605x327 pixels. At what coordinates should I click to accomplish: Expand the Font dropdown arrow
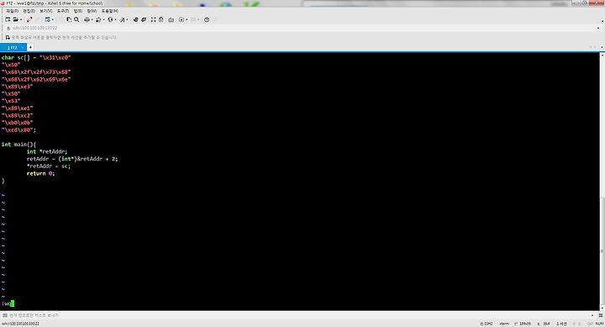pos(128,19)
